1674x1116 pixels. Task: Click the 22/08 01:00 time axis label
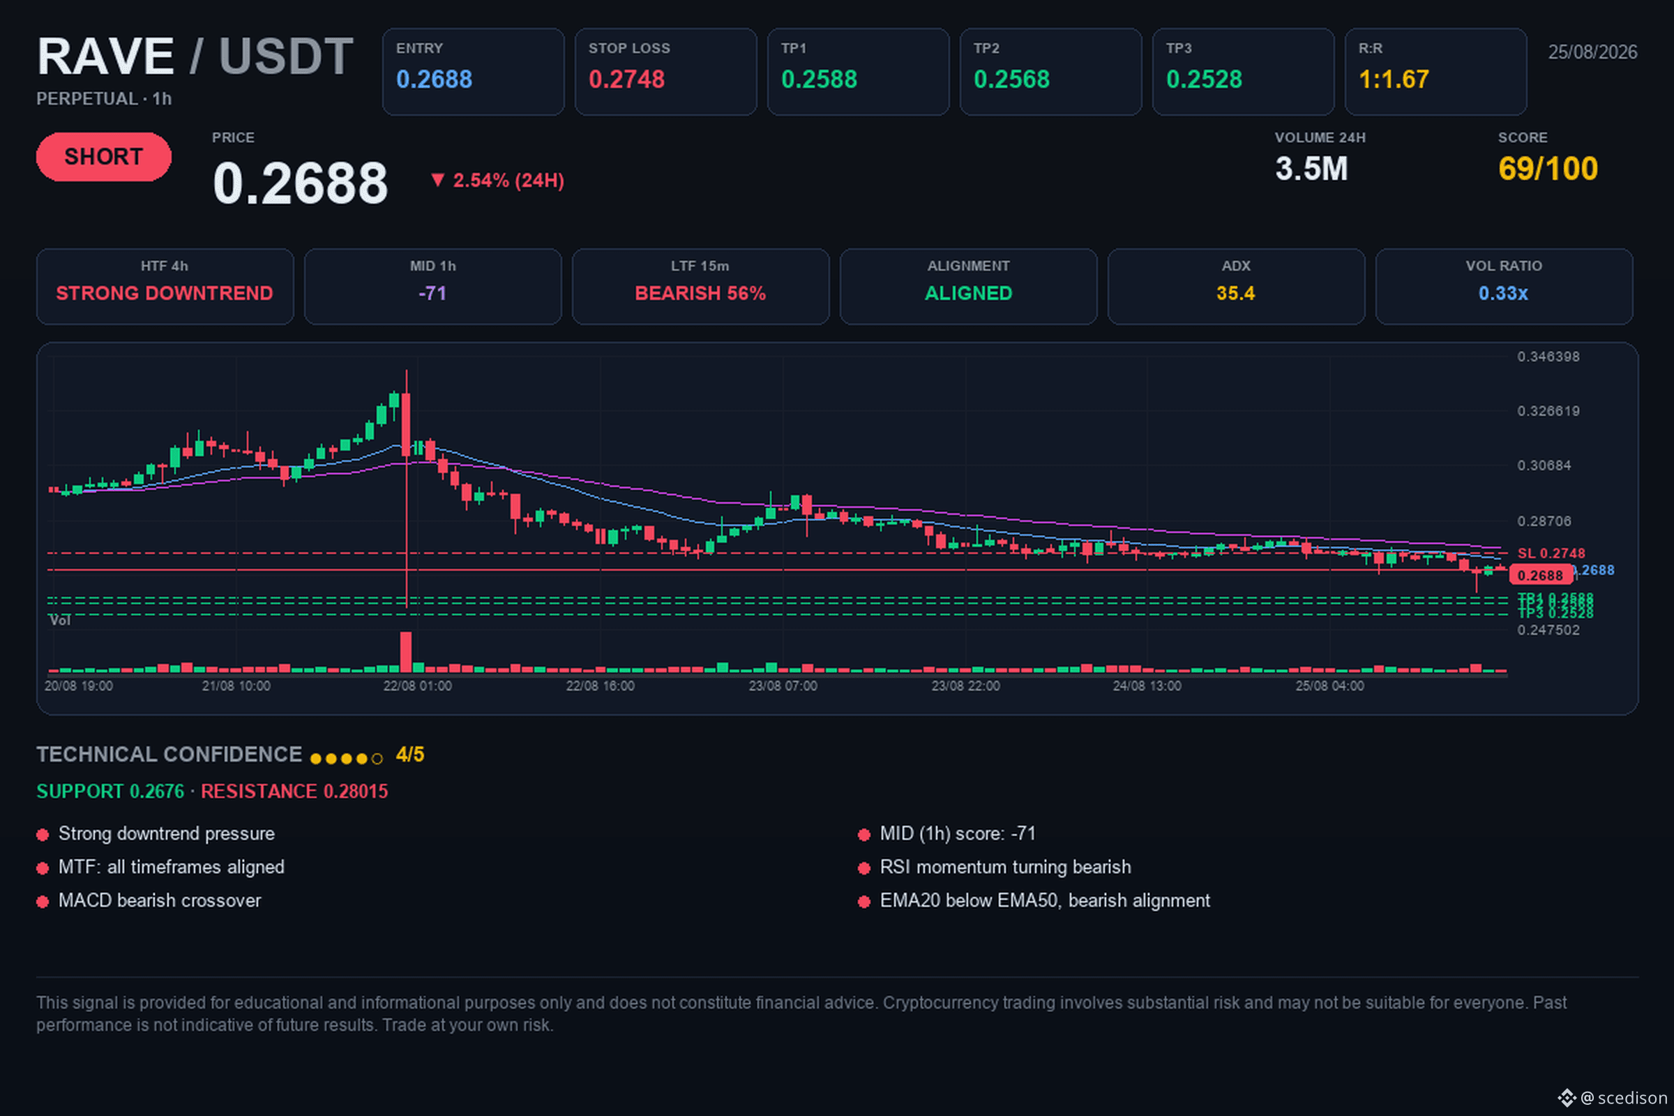point(418,686)
